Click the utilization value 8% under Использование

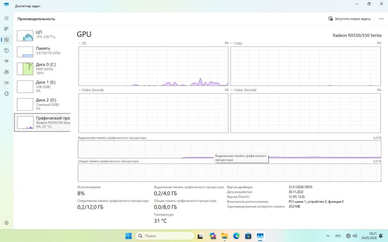coord(81,193)
